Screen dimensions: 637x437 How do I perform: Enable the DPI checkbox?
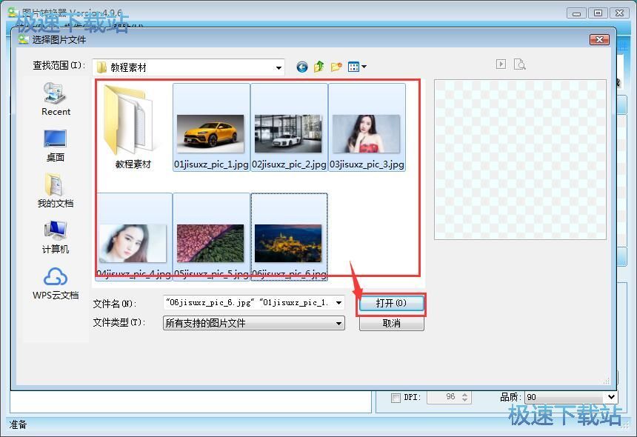tap(396, 397)
